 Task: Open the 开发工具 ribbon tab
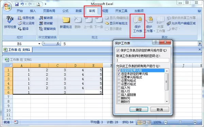[x=121, y=11]
